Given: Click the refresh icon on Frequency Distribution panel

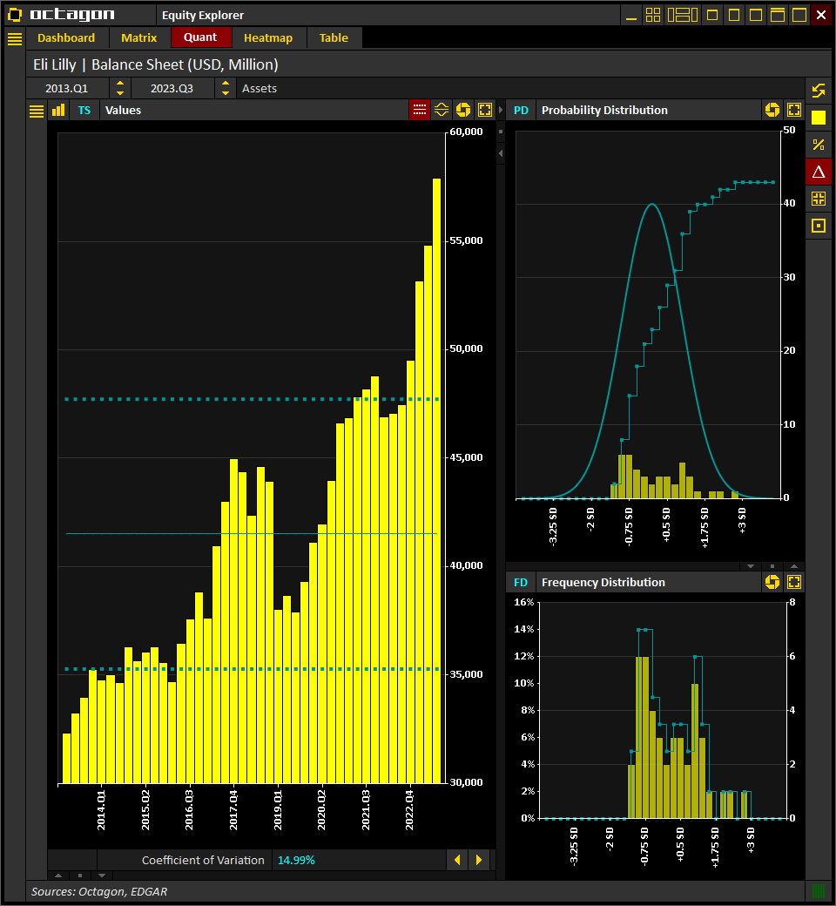Looking at the screenshot, I should point(772,582).
